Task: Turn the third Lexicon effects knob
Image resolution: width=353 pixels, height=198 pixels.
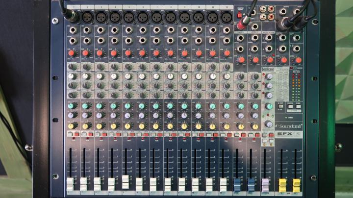Action: 269,96
